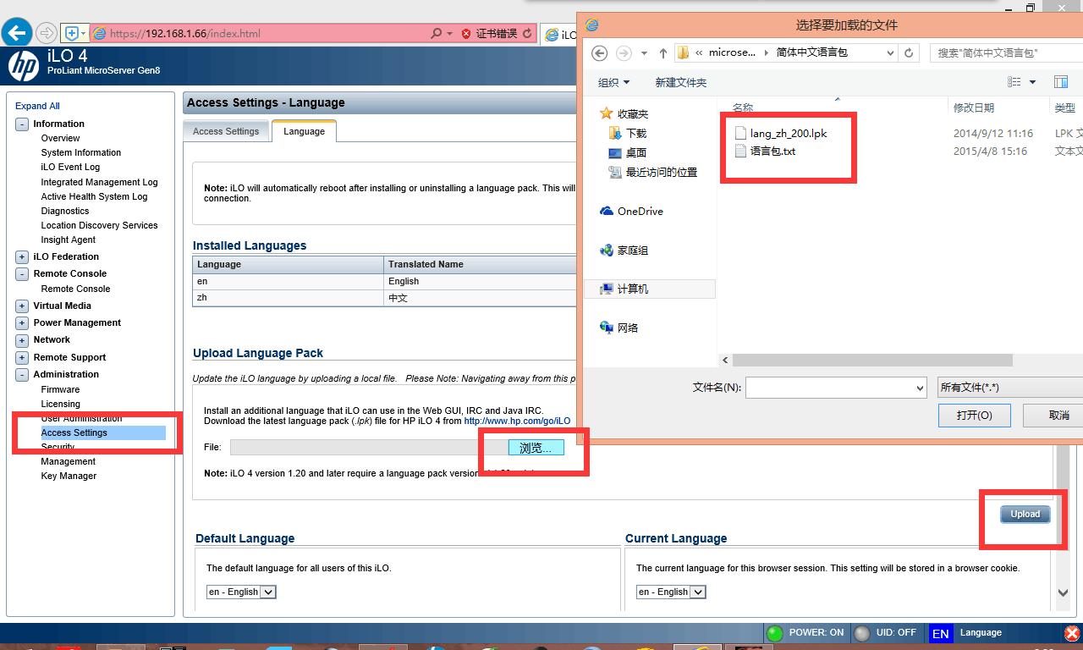Toggle the file dialog preview pane icon
The height and width of the screenshot is (650, 1083).
tap(1061, 82)
